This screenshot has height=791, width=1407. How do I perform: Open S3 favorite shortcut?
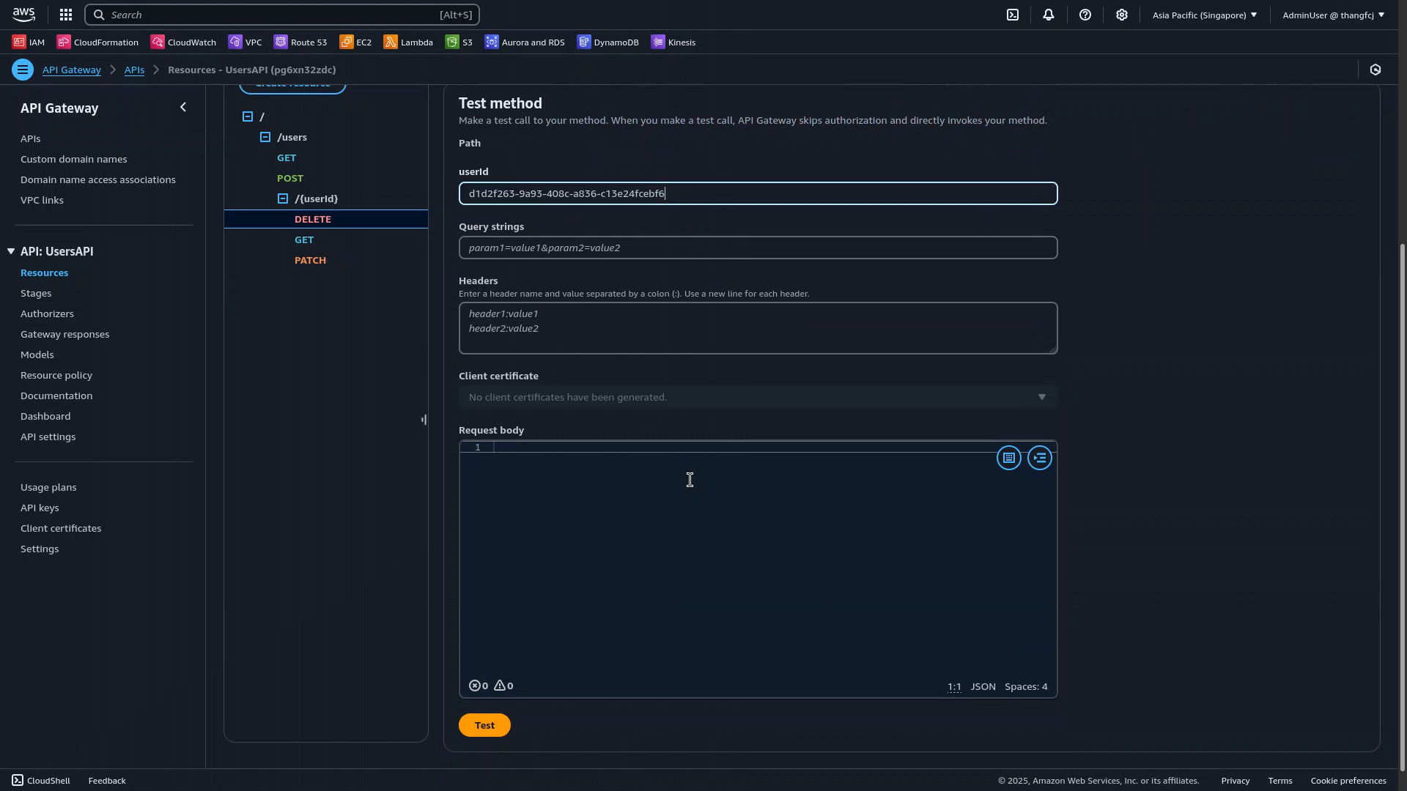tap(459, 42)
